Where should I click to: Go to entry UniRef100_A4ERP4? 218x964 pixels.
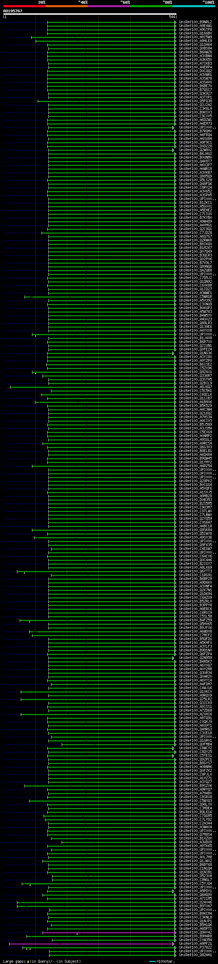(x=195, y=67)
